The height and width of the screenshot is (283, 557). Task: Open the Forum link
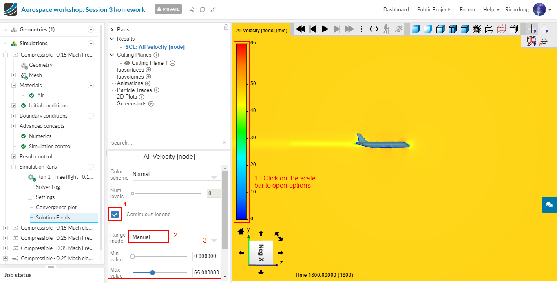point(467,9)
